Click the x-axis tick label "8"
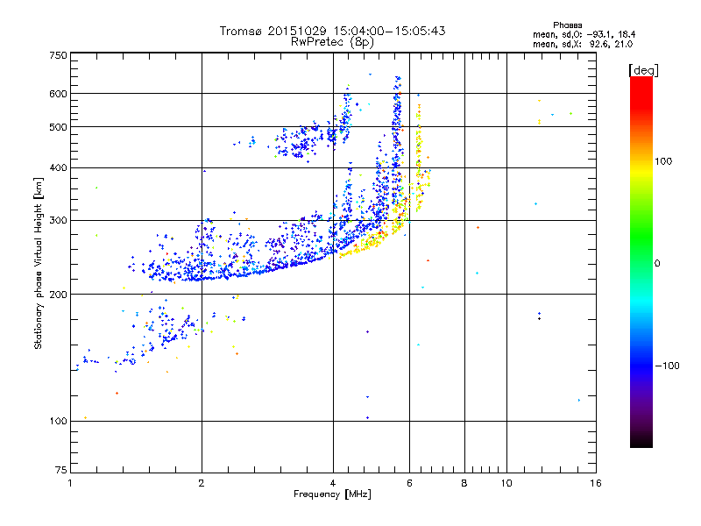 [x=464, y=483]
